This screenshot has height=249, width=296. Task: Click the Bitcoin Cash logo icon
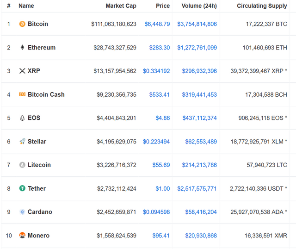coord(22,95)
